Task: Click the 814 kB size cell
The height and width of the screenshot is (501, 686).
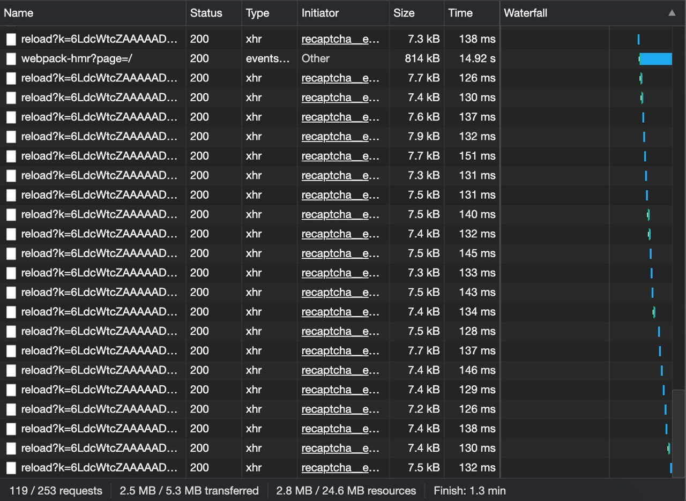Action: tap(422, 58)
